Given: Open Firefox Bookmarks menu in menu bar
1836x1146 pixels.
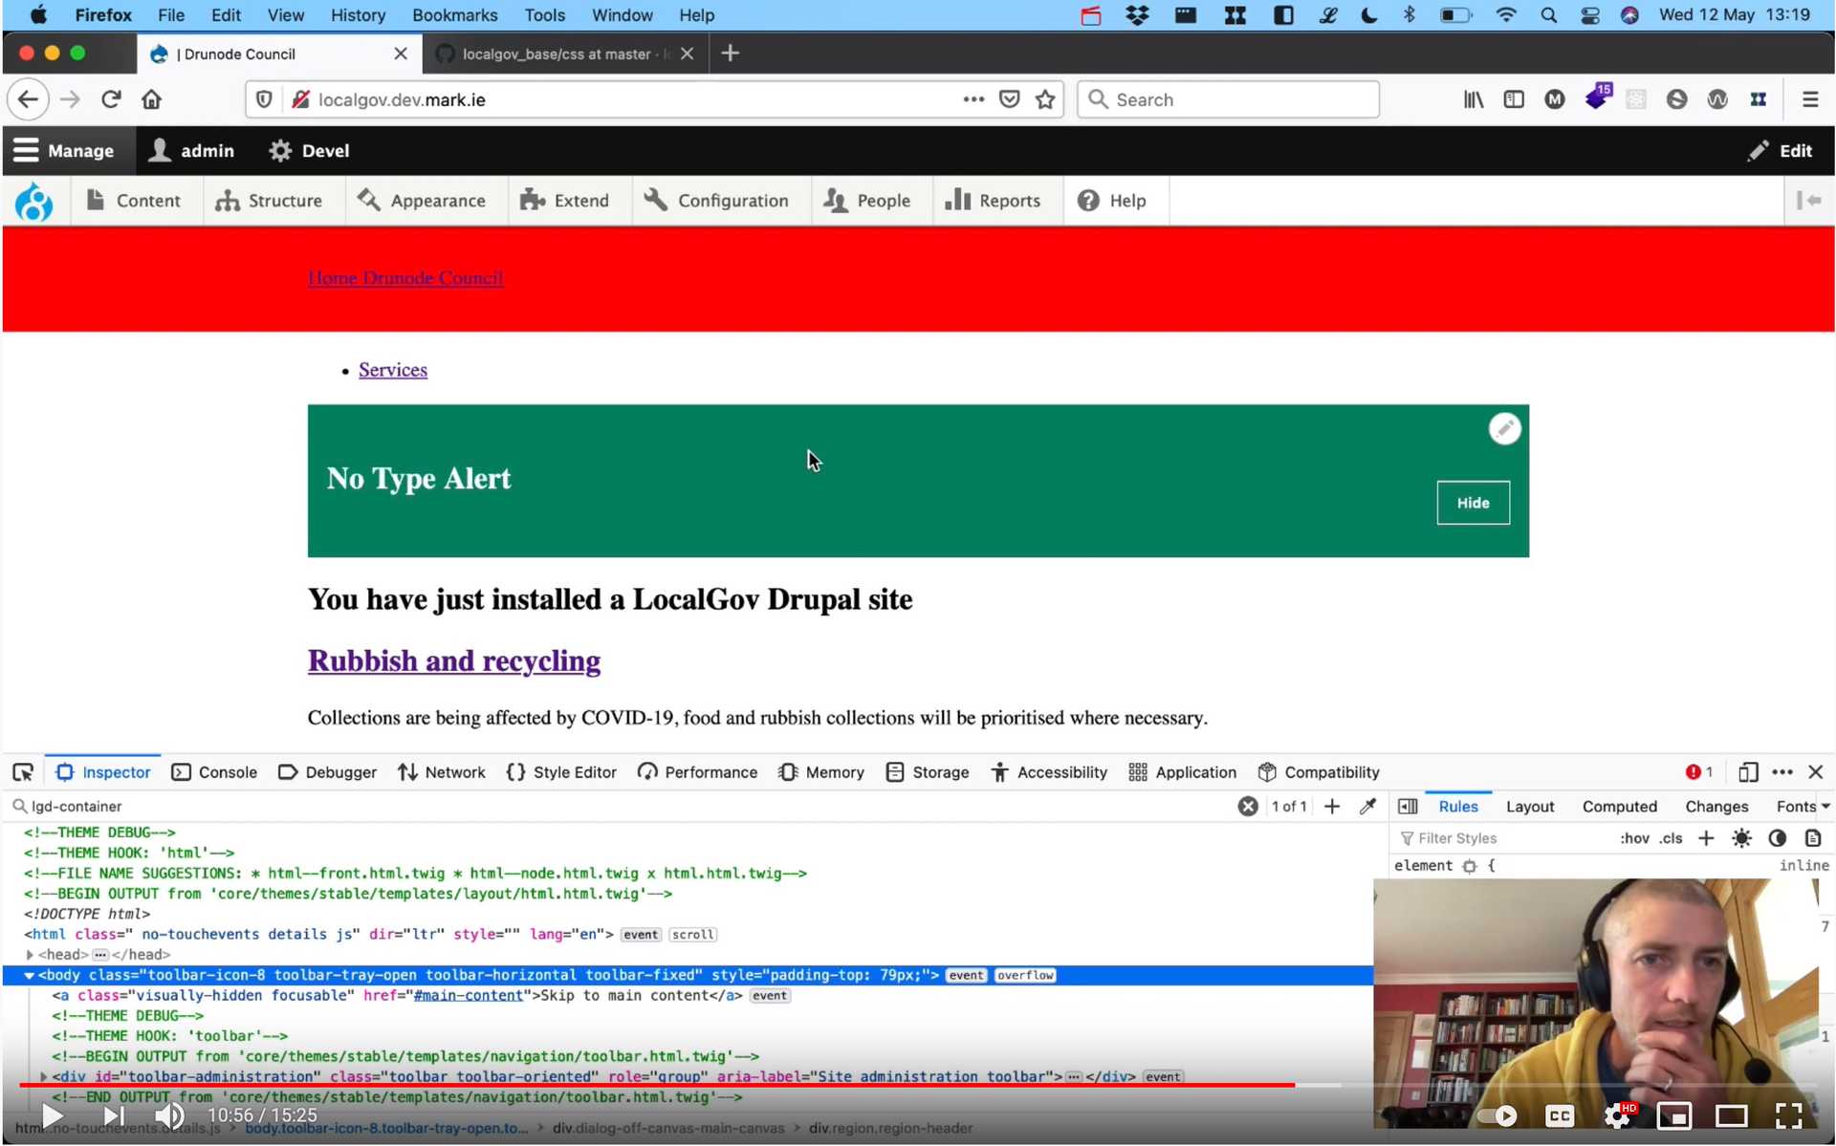Looking at the screenshot, I should tap(454, 15).
